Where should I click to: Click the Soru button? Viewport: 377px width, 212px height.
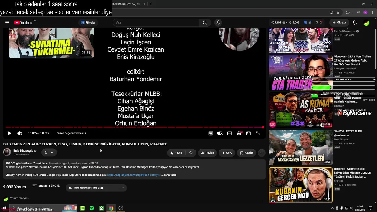point(227,153)
